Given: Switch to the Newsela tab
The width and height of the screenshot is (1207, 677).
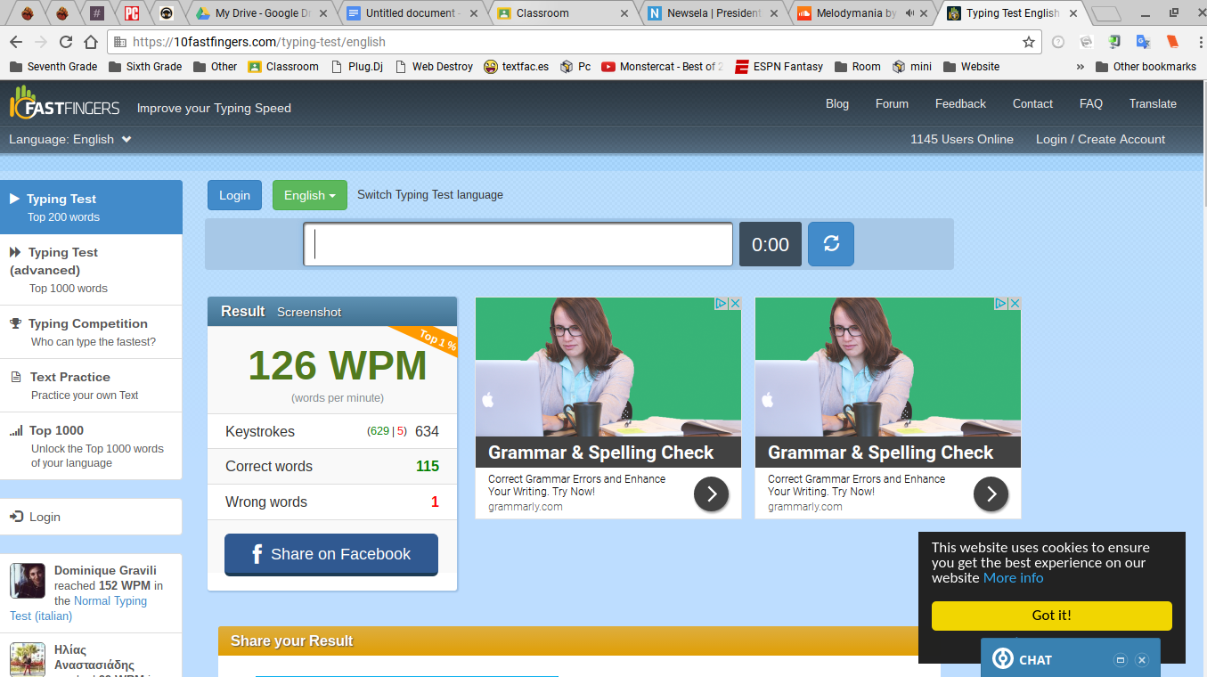Looking at the screenshot, I should click(x=714, y=13).
